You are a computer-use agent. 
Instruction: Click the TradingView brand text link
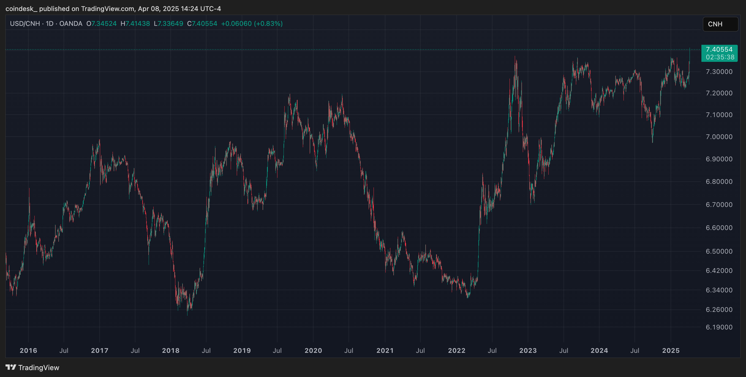pos(39,367)
